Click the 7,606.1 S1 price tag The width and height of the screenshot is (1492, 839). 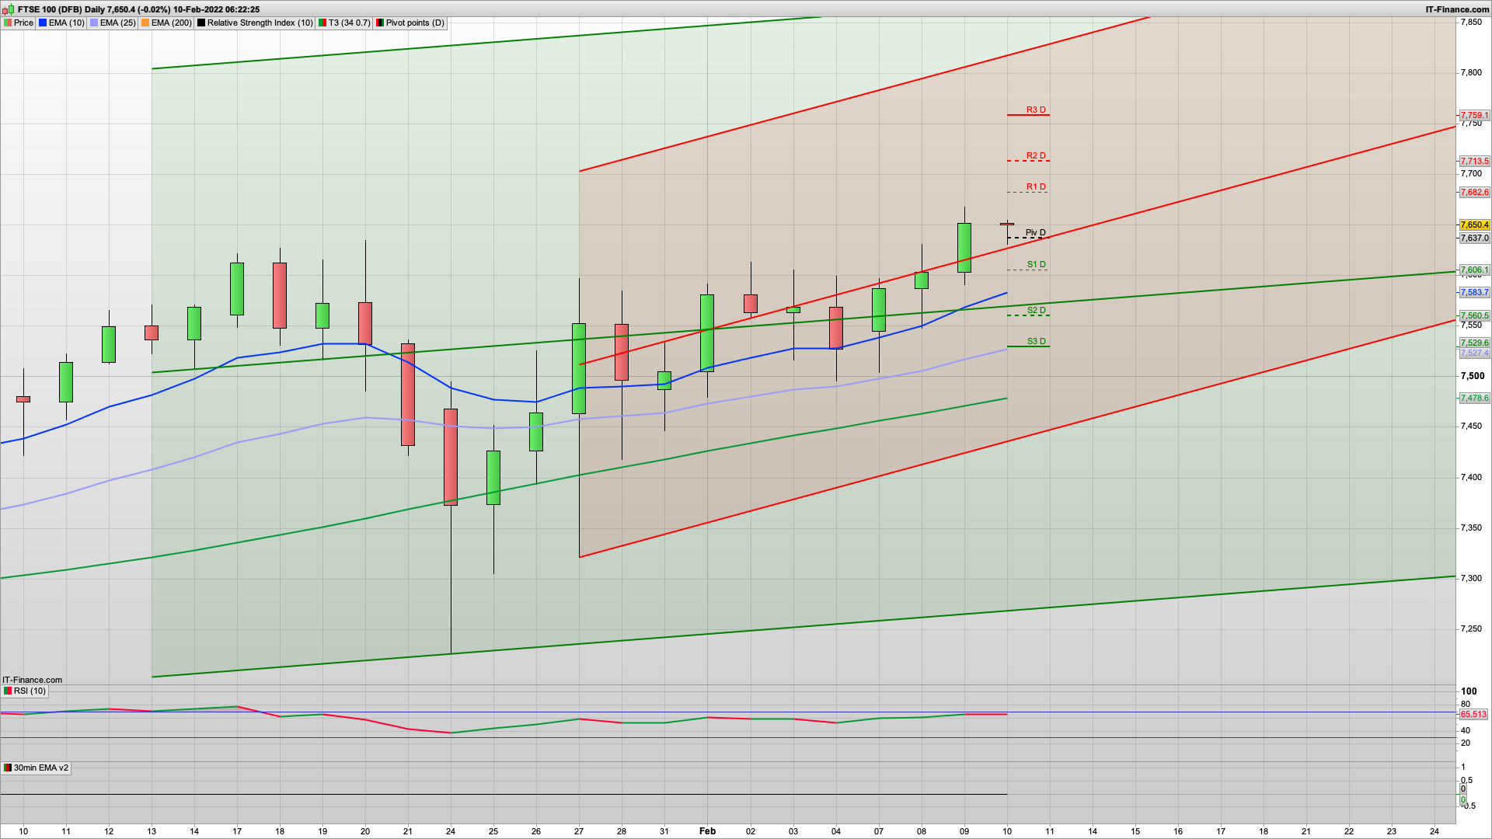(1474, 270)
